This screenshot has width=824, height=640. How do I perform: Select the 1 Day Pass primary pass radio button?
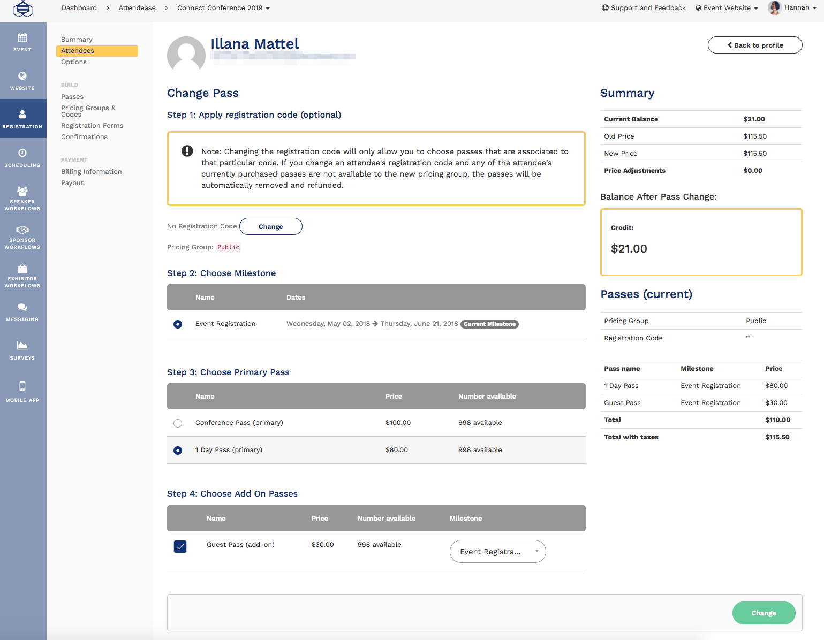click(177, 450)
